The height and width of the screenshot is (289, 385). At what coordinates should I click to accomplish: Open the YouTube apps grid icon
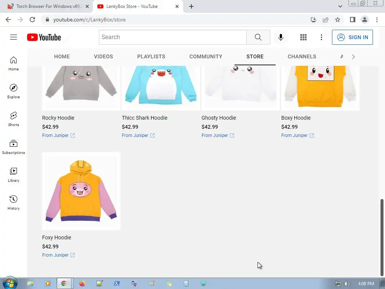tap(303, 37)
